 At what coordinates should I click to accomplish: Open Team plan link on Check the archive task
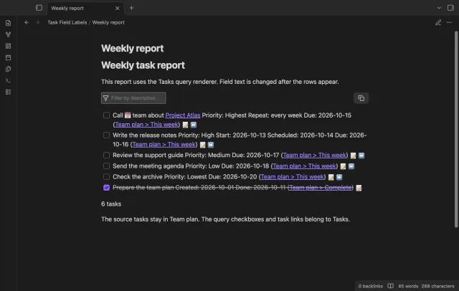(292, 177)
